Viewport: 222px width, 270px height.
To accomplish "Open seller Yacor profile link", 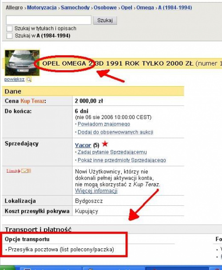I will [x=83, y=145].
